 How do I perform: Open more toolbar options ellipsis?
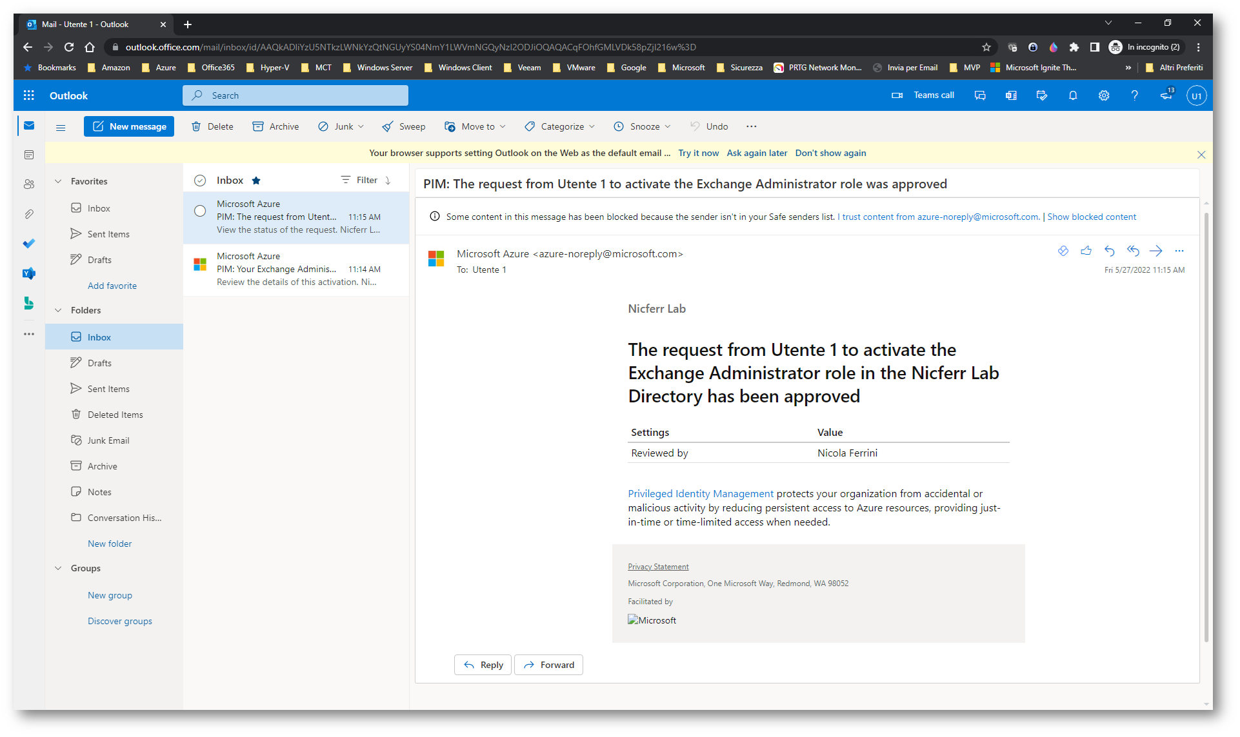751,126
